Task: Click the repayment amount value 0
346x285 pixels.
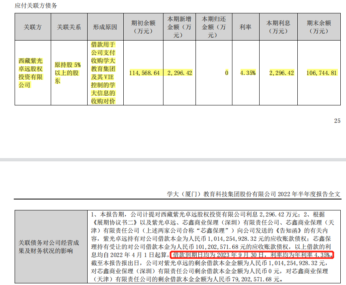Action: tap(227, 73)
